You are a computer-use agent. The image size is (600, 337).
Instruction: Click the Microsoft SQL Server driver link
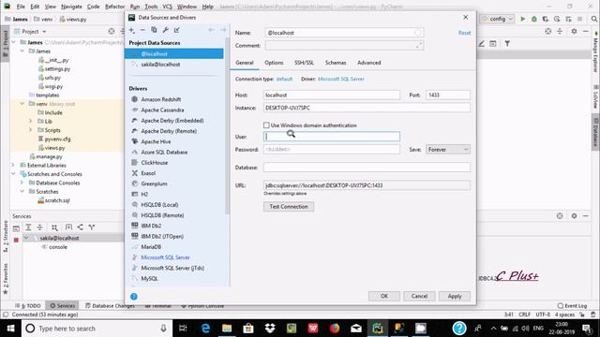click(x=341, y=79)
